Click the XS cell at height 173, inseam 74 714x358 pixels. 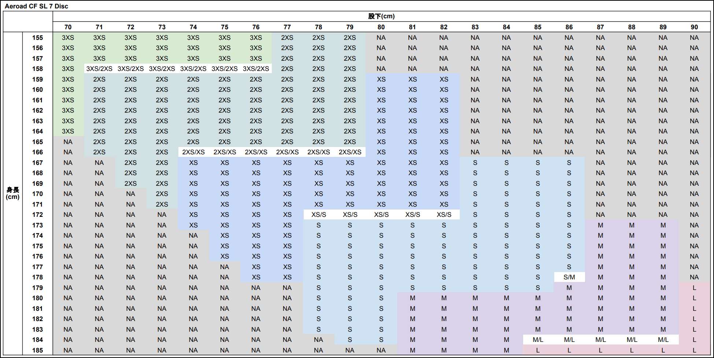(193, 225)
